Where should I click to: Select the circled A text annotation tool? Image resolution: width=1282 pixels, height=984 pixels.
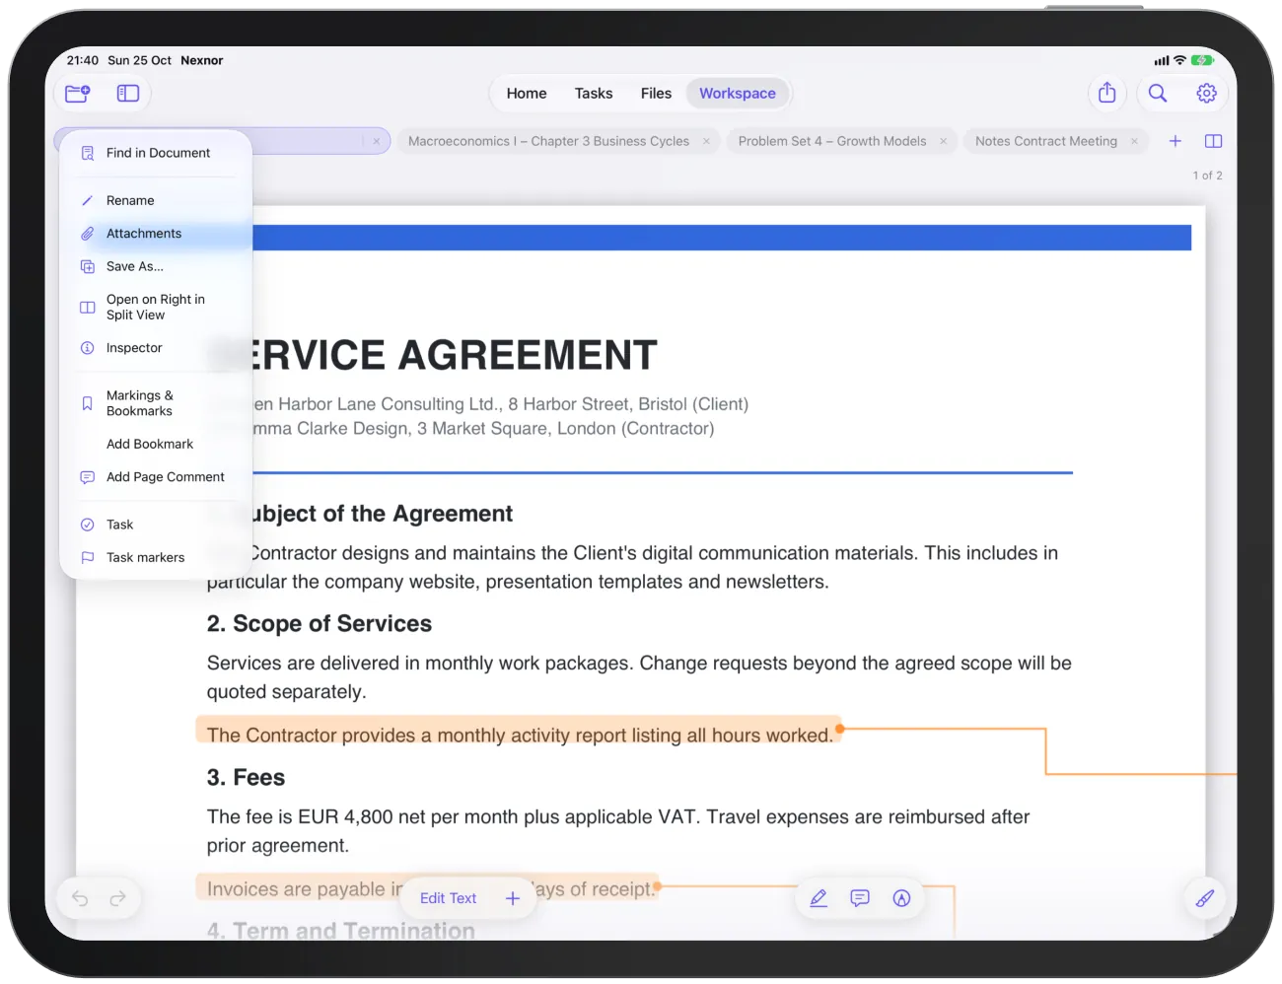coord(901,898)
